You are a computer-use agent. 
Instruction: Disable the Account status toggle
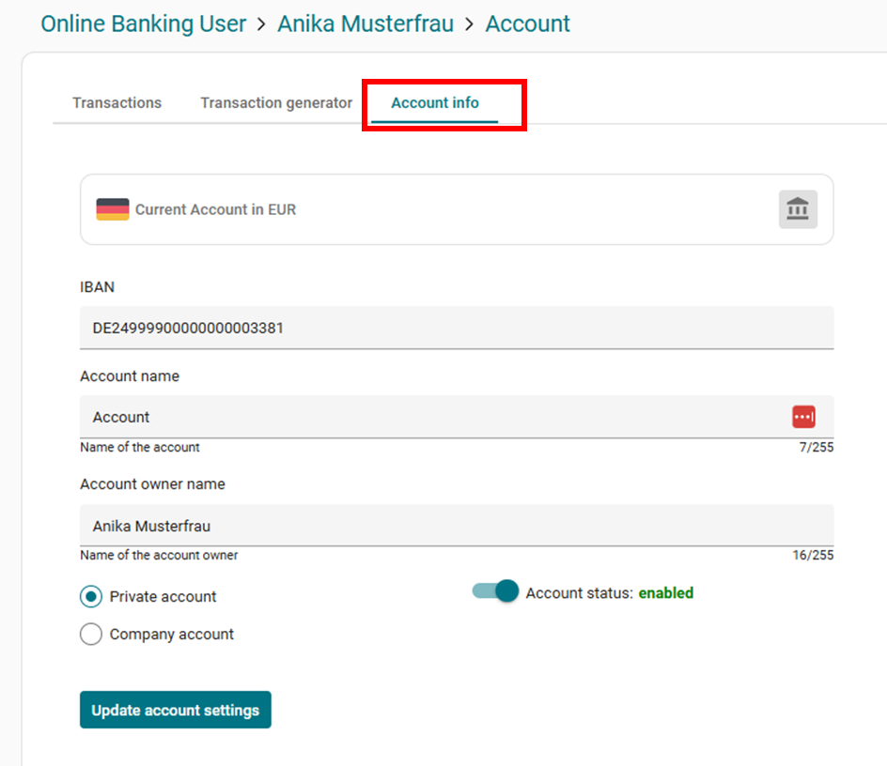click(495, 591)
